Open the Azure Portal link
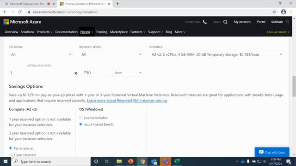 261,22
